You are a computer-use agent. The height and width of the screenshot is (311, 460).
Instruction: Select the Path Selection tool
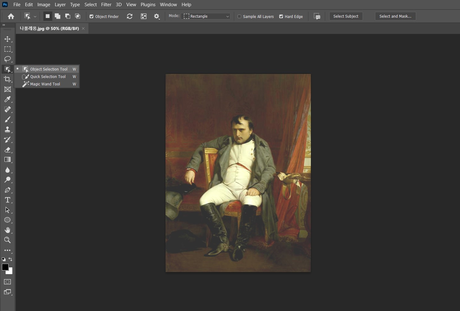point(7,210)
